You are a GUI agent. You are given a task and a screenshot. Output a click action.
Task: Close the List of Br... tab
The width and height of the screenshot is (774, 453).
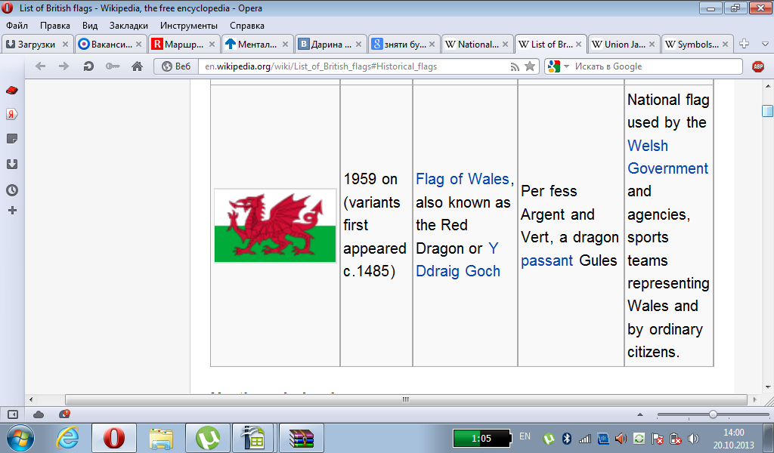tap(578, 45)
